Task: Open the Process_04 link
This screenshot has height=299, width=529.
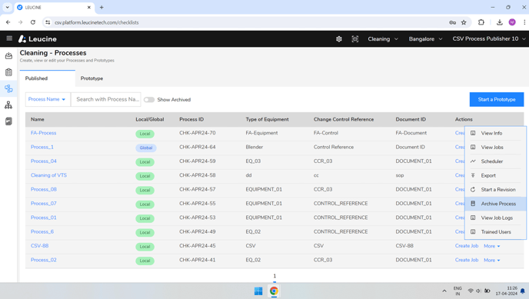Action: point(44,161)
